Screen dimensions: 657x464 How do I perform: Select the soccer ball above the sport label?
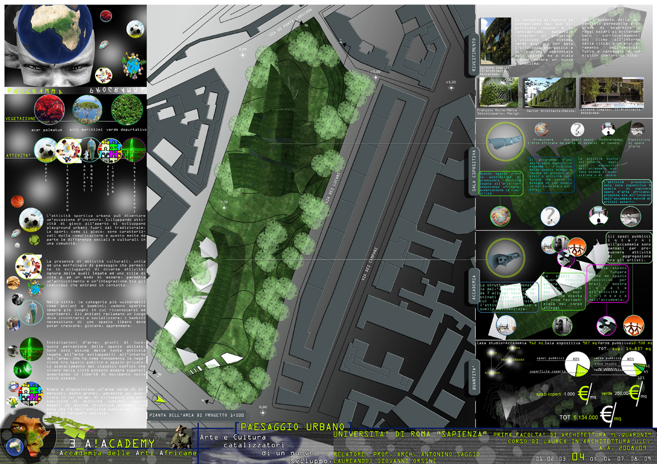click(46, 151)
